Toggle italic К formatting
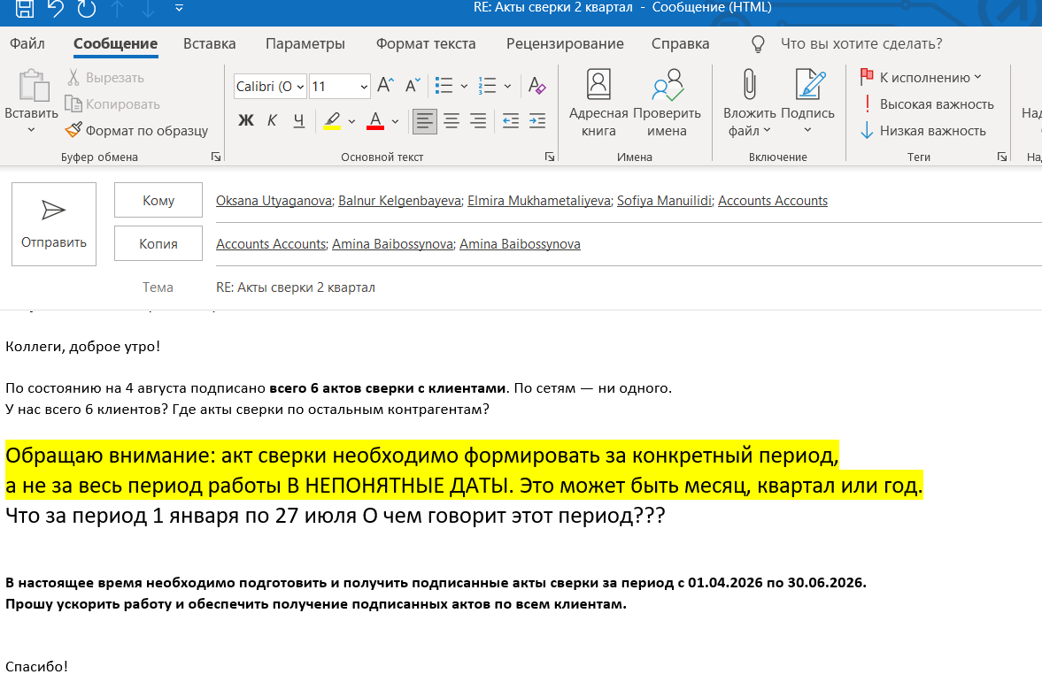The width and height of the screenshot is (1042, 682). [273, 120]
